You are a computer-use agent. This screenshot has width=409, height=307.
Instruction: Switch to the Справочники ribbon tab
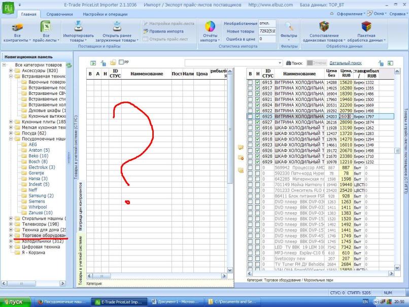point(59,14)
